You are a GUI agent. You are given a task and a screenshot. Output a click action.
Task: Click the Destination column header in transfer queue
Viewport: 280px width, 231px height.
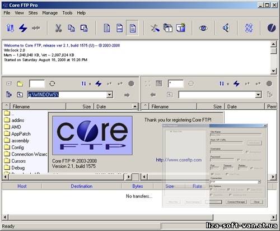coord(82,186)
